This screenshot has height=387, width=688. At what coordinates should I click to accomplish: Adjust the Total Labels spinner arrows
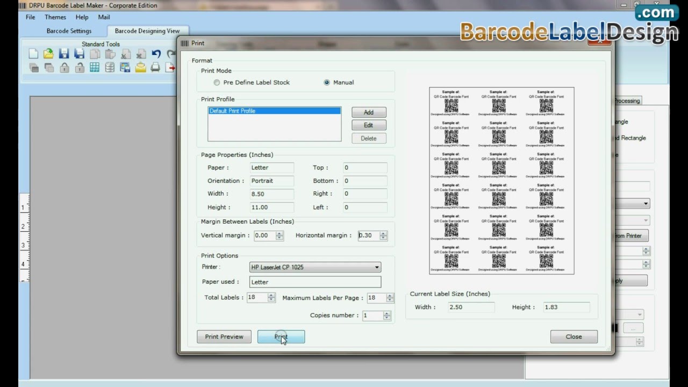[x=271, y=298]
